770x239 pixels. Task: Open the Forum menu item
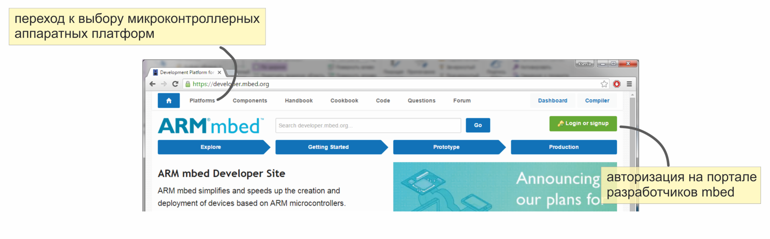(x=462, y=101)
